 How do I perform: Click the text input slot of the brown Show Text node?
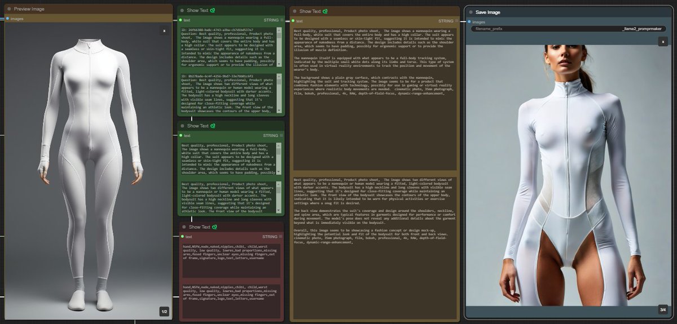coord(292,20)
